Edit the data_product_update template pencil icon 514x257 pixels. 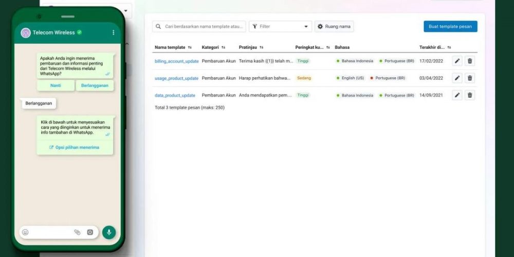tap(457, 95)
